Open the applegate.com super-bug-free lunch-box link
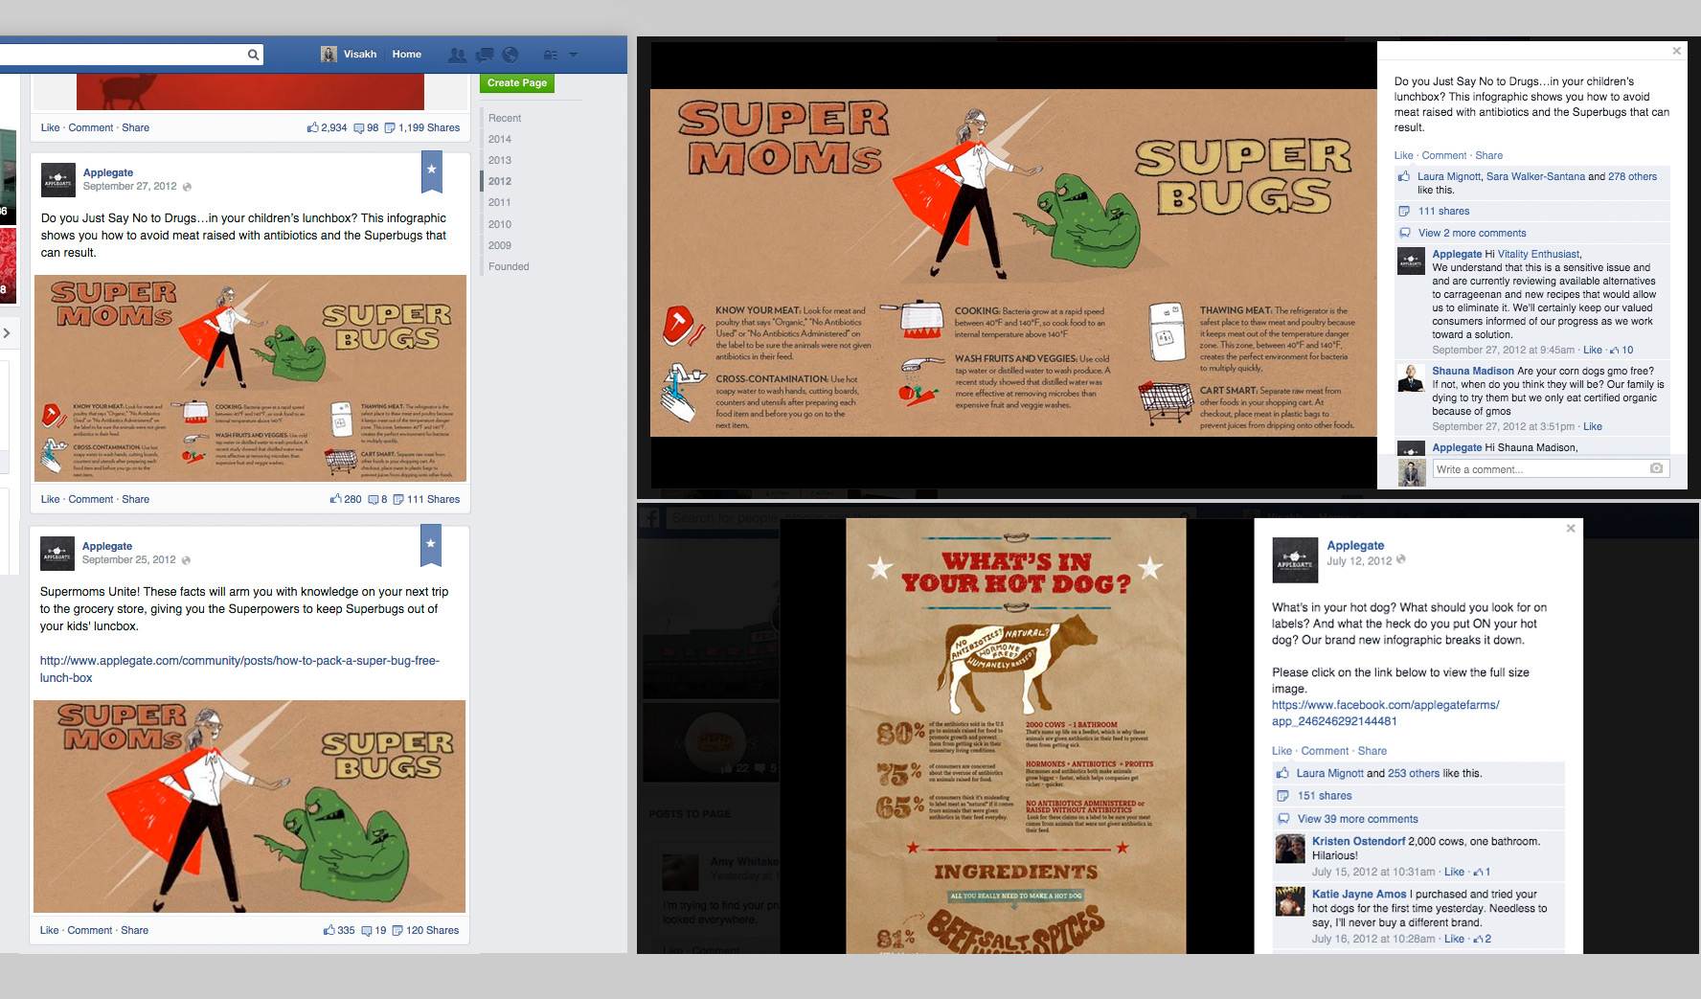The height and width of the screenshot is (999, 1701). point(239,669)
